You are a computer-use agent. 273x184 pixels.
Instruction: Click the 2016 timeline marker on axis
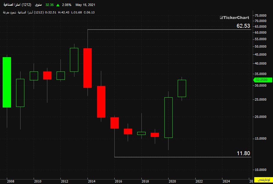(x=118, y=181)
